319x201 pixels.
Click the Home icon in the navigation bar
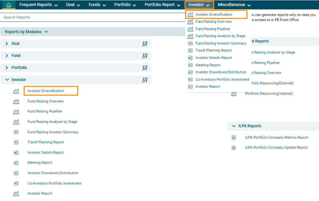9,5
